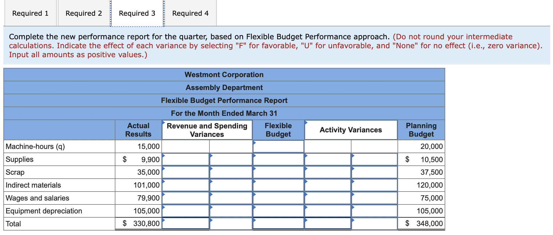553x235 pixels.
Task: Select the Wages and salaries activity variance field
Action: click(x=327, y=198)
